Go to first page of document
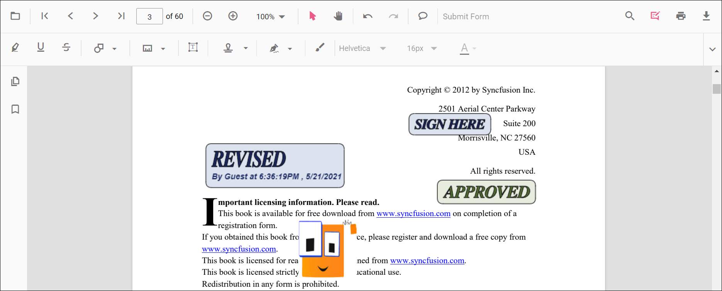Viewport: 722px width, 291px height. [x=45, y=16]
